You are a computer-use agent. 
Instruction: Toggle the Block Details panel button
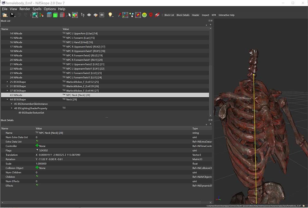183,15
